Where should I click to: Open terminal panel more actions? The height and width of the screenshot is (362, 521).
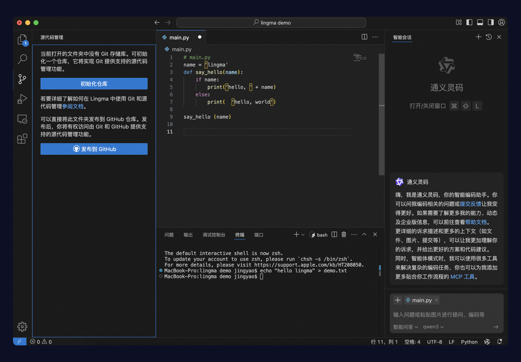[354, 235]
